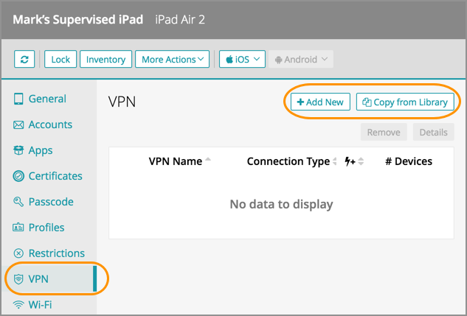The height and width of the screenshot is (316, 467).
Task: Sort by Connection Type column header
Action: [x=288, y=161]
